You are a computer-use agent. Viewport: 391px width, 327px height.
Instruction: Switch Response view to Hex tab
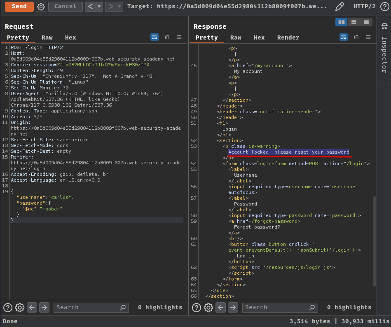click(x=259, y=37)
